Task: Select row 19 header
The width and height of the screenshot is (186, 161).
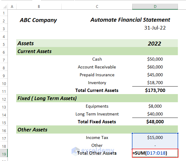Action: [x=4, y=153]
